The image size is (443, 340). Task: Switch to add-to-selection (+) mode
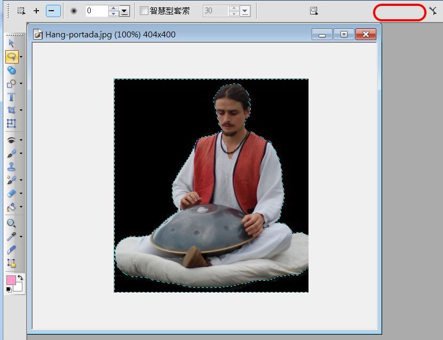(x=36, y=11)
